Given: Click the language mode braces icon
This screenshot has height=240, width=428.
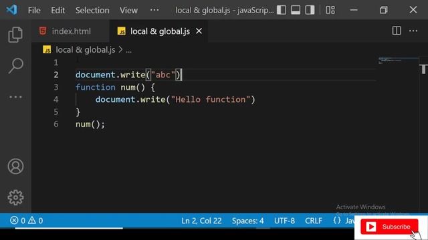Looking at the screenshot, I should (337, 221).
